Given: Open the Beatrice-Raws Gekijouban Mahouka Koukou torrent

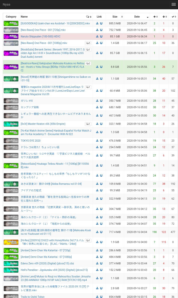Looking at the screenshot, I should [53, 67].
